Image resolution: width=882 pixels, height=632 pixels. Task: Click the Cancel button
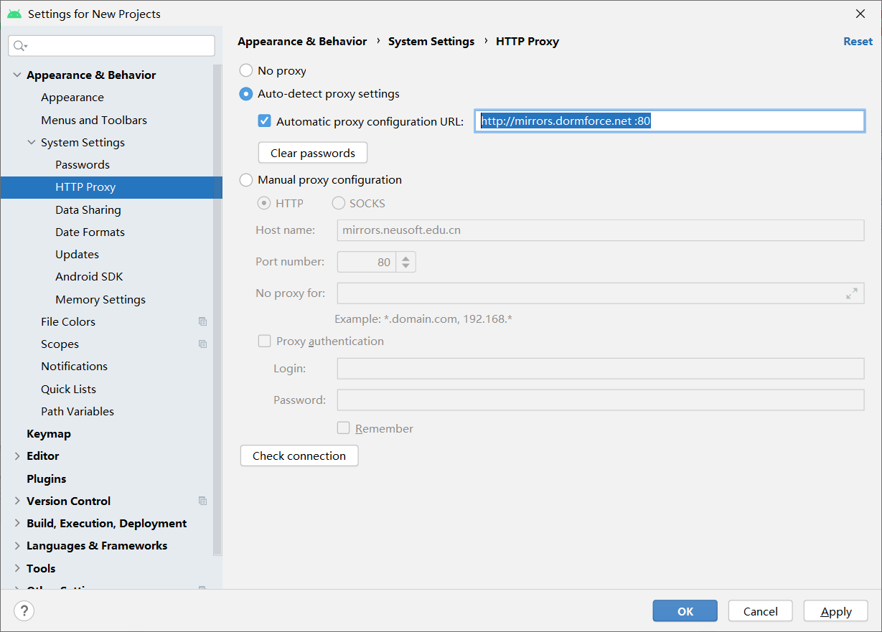(x=761, y=611)
